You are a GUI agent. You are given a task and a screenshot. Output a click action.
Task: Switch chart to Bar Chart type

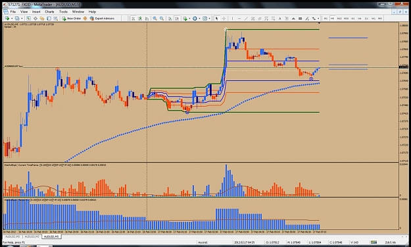(133, 18)
